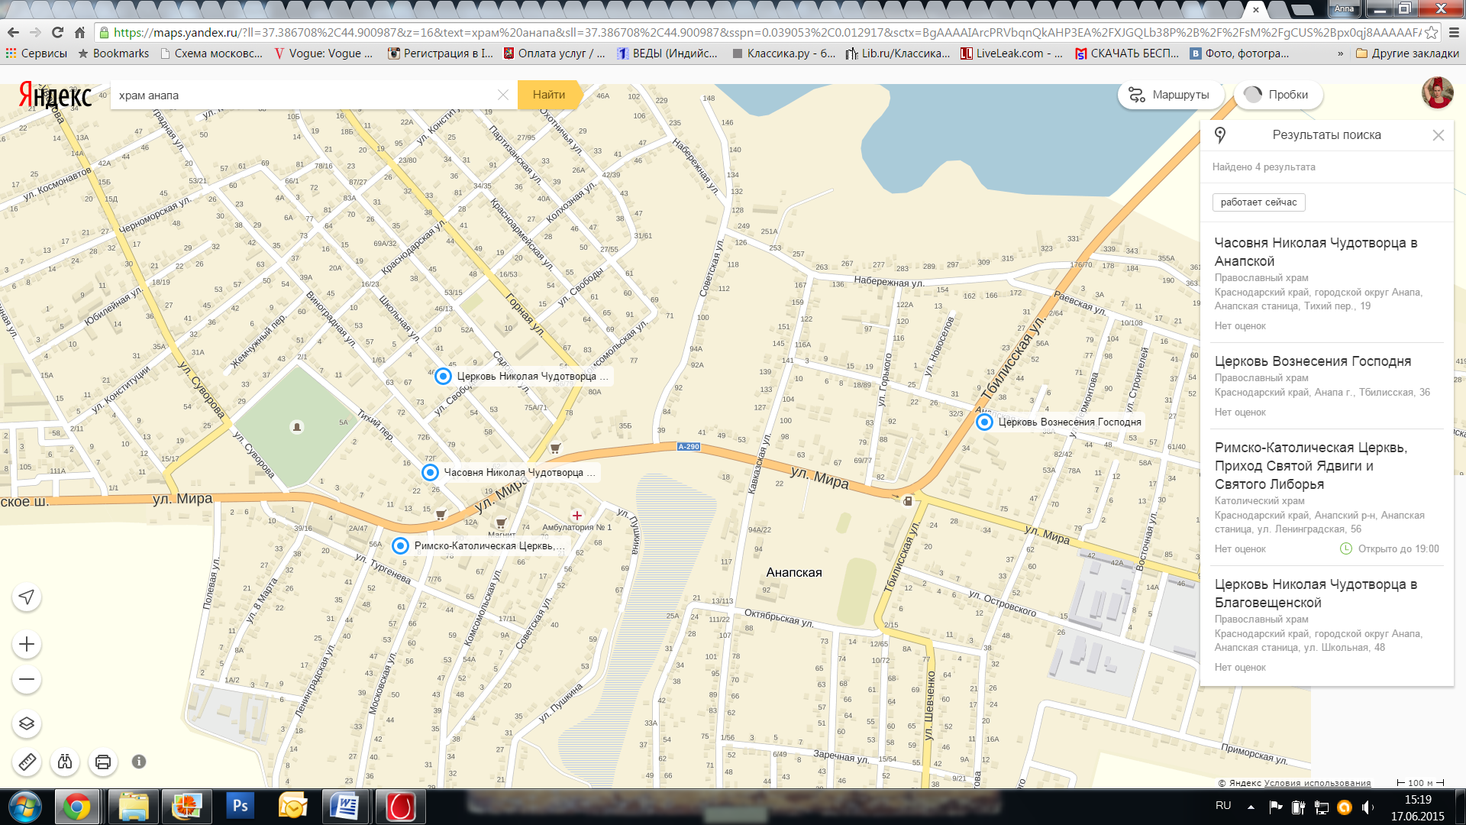The height and width of the screenshot is (825, 1466).
Task: Click the Найдено 4 результата text
Action: (x=1264, y=167)
